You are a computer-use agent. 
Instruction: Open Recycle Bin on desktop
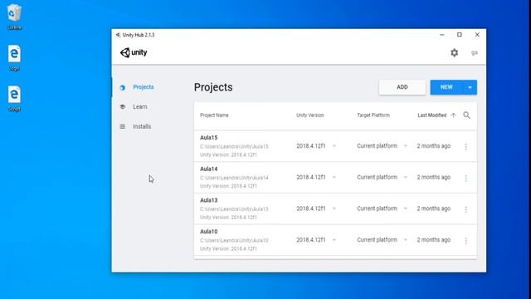pyautogui.click(x=14, y=17)
